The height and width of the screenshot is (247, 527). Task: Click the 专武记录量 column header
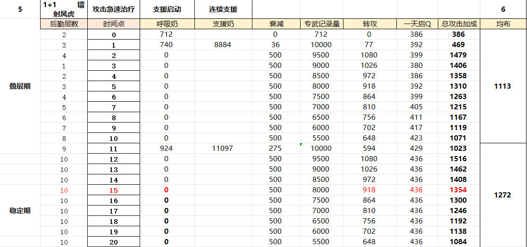(x=321, y=24)
